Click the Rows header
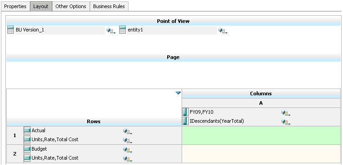 94,122
